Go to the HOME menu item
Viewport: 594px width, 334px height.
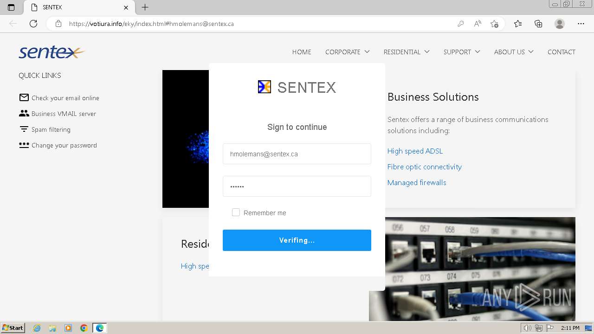pos(302,52)
